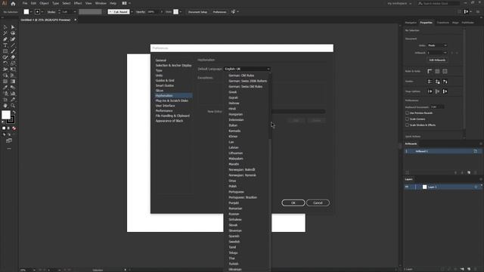Click the control bar fill swatch
The image size is (484, 272).
26,12
